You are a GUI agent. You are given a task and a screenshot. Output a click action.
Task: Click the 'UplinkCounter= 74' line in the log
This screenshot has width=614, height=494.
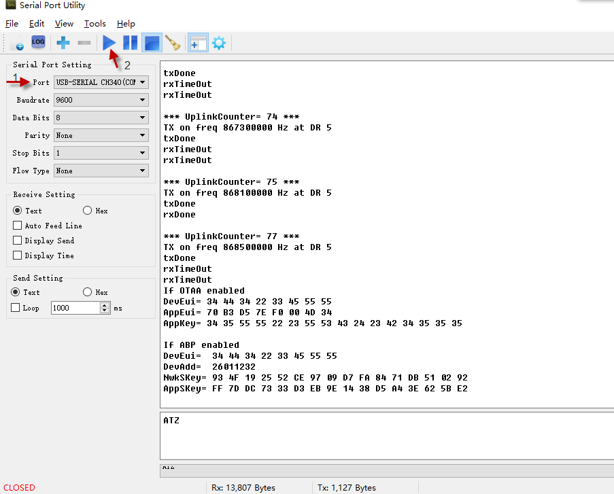click(231, 117)
